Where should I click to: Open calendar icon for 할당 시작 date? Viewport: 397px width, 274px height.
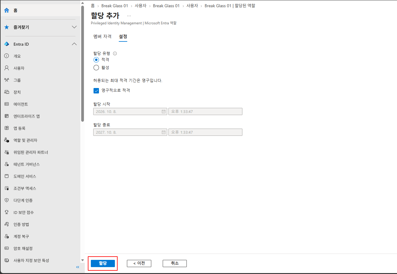pyautogui.click(x=164, y=111)
